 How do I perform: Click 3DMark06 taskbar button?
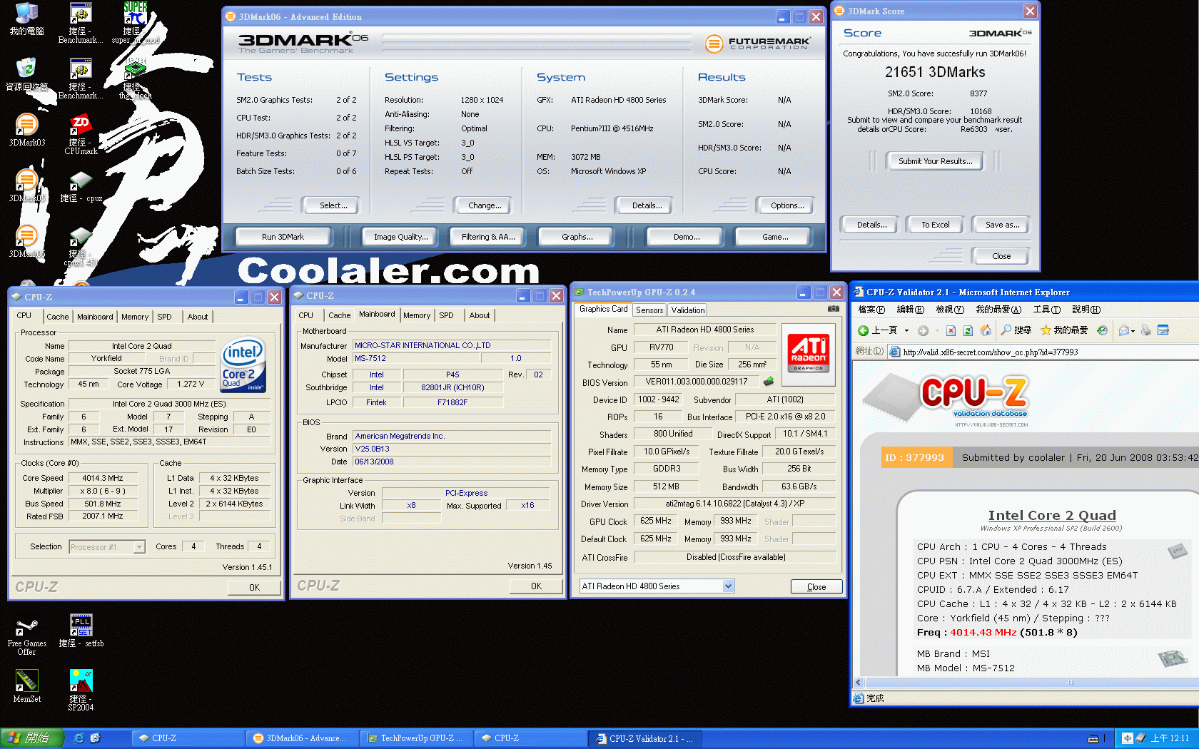[302, 738]
